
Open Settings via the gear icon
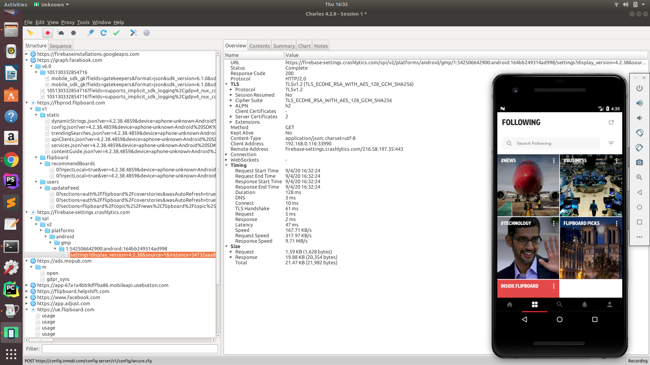147,33
